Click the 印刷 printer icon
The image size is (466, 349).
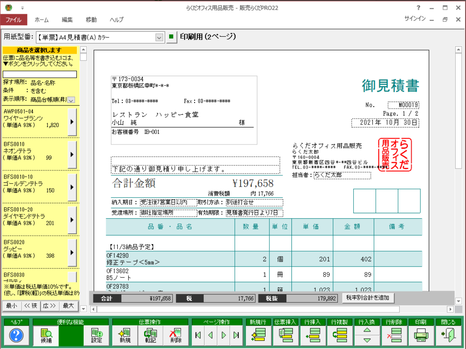tap(421, 335)
